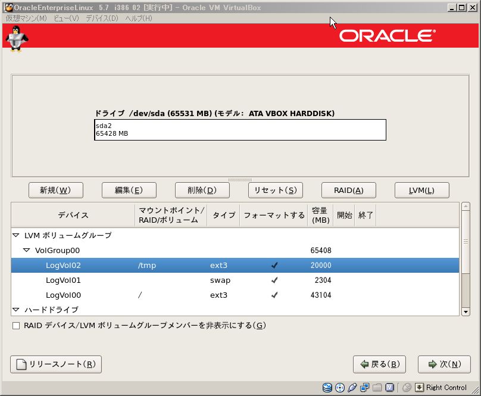Click the /dev/sda drive label text
Viewport: 481px width, 396px height.
coord(214,113)
